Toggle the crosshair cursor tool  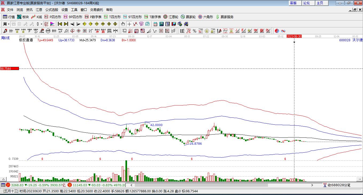coord(129,24)
